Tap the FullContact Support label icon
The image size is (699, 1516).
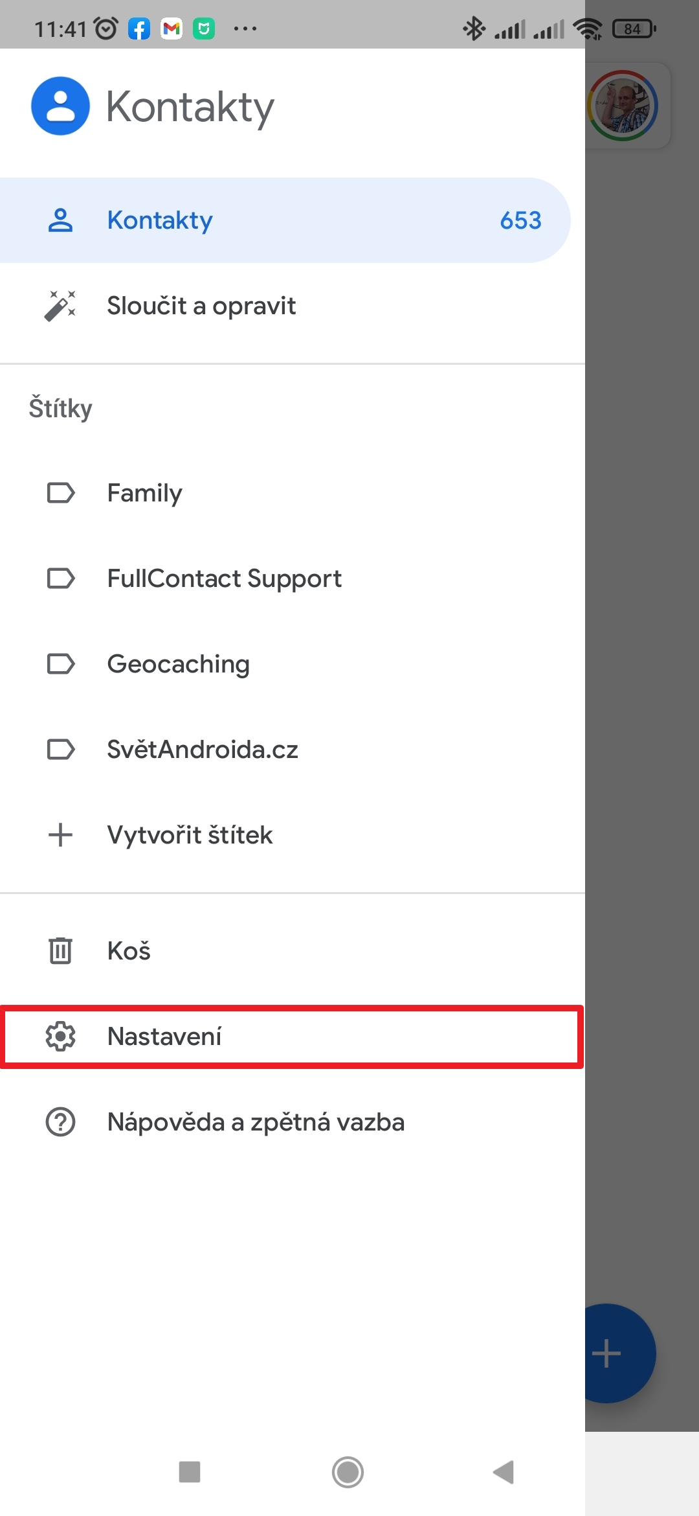[x=60, y=579]
